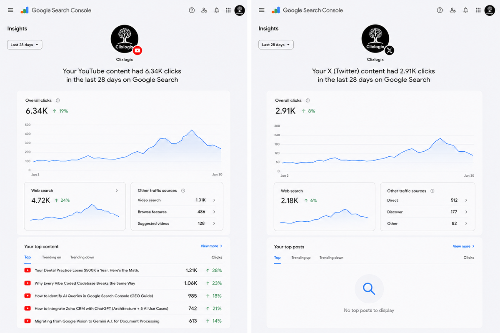This screenshot has height=333, width=500.
Task: Click the 486 Browse features value
Action: (x=201, y=212)
